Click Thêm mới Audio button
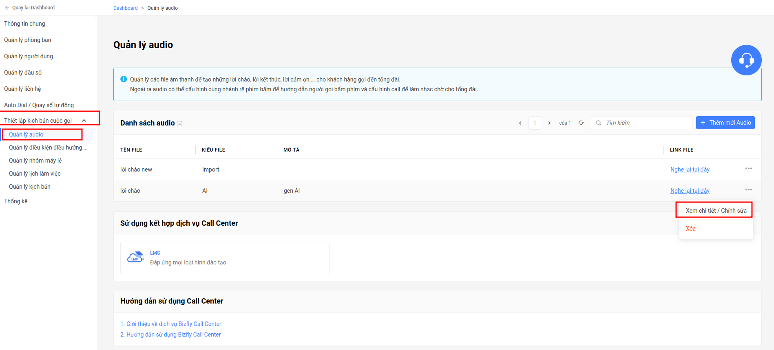774x350 pixels. point(725,123)
